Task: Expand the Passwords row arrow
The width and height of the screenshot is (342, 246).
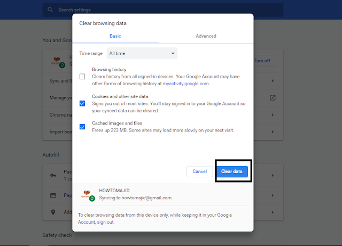Action: point(273,175)
